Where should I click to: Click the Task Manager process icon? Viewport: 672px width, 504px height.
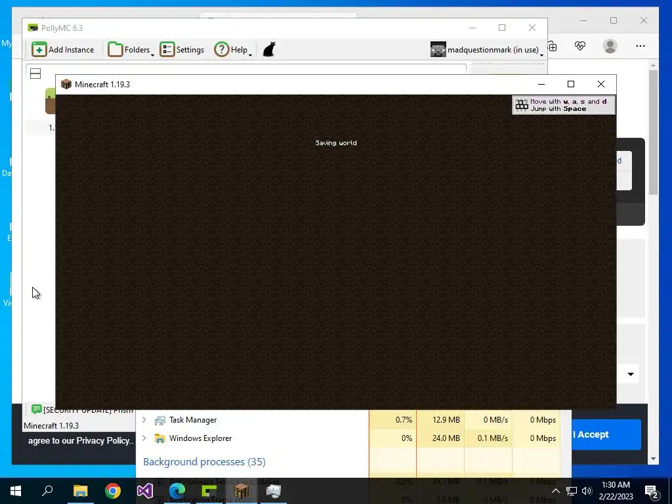[x=160, y=421]
